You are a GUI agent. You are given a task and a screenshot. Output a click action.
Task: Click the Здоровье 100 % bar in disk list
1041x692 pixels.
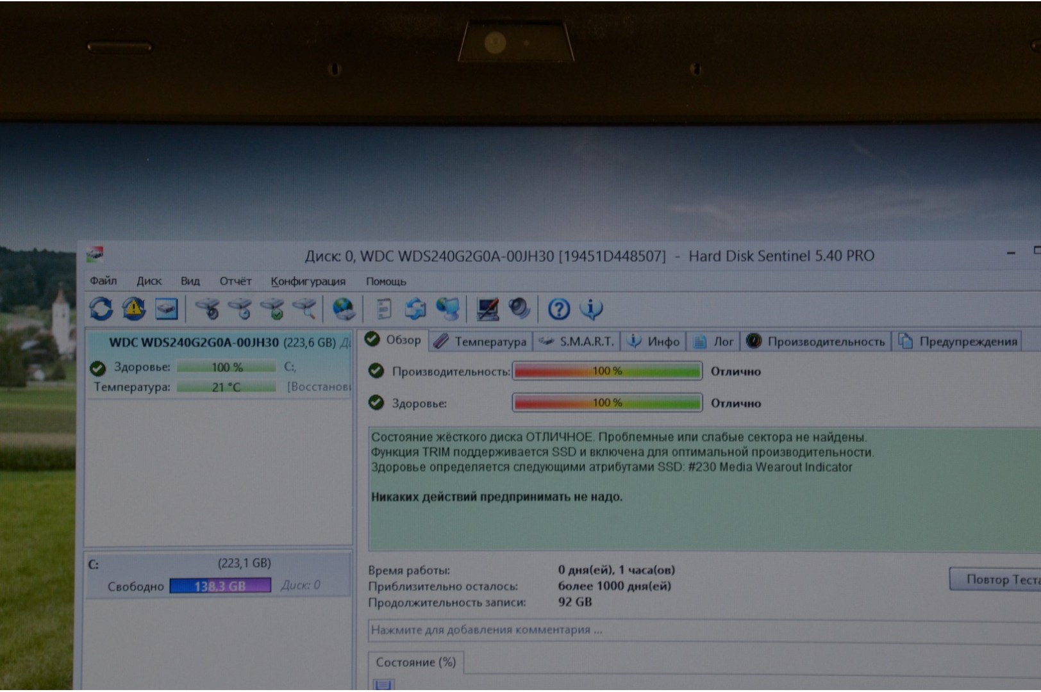pos(226,367)
